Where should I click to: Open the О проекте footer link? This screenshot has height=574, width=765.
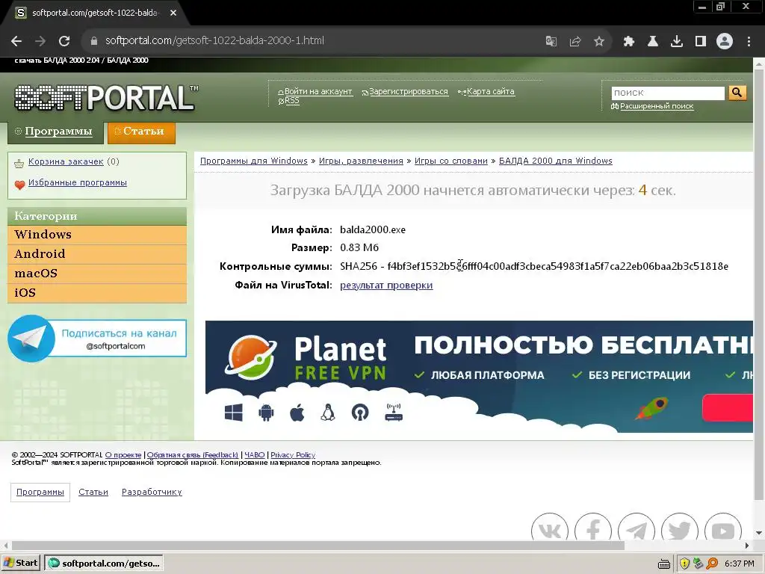(x=123, y=455)
